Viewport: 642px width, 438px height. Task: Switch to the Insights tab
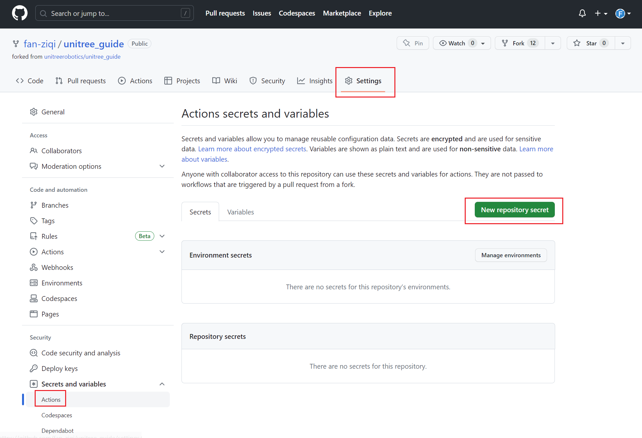tap(315, 81)
